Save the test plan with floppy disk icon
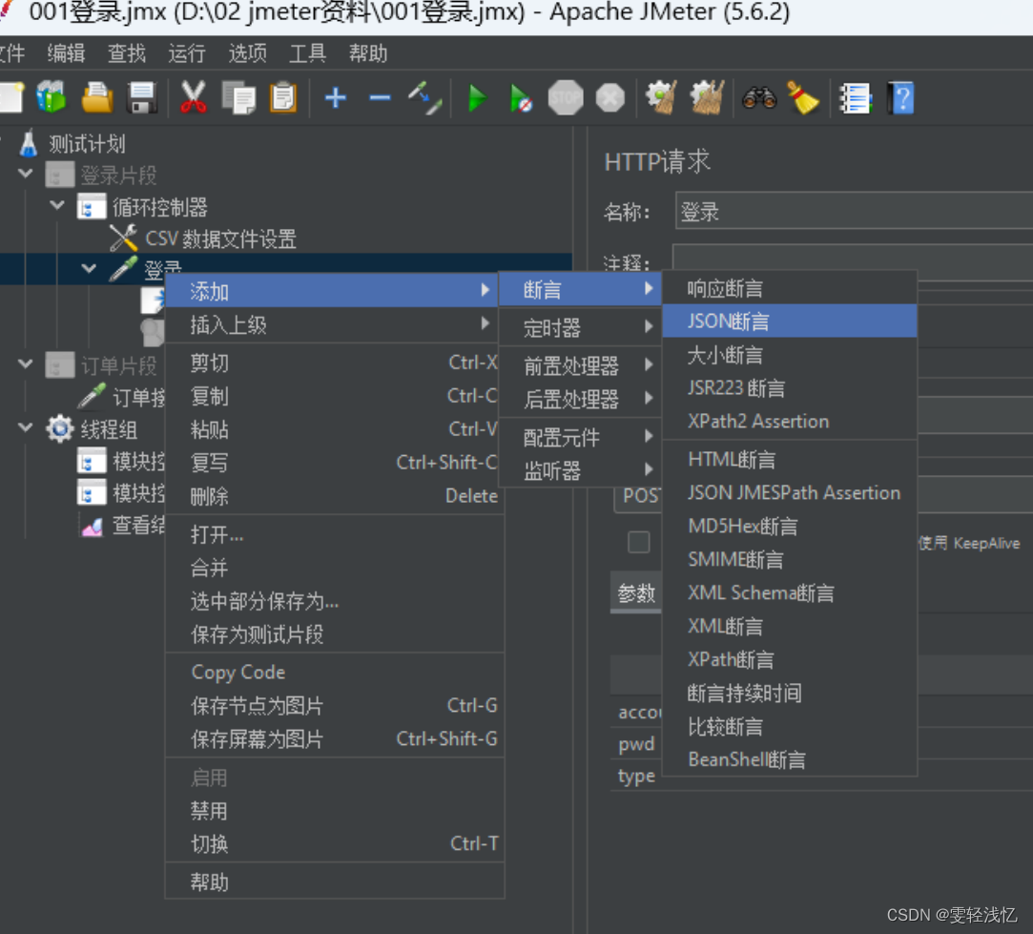Viewport: 1033px width, 934px height. [140, 97]
